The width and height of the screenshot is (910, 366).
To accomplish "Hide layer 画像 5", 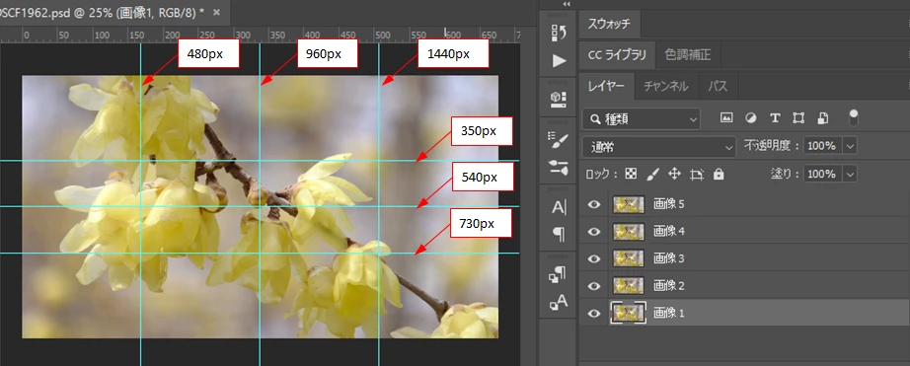I will 594,204.
